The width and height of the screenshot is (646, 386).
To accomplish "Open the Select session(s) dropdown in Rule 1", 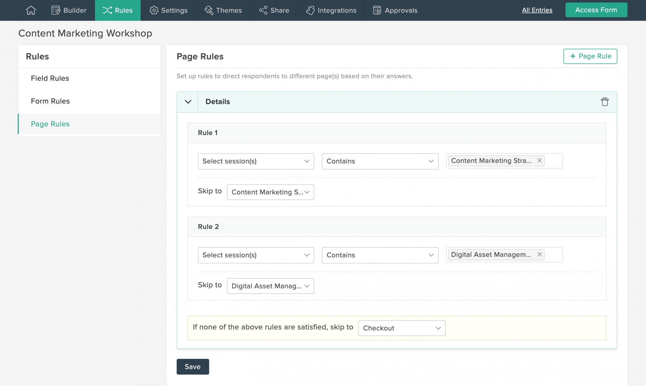I will [256, 161].
